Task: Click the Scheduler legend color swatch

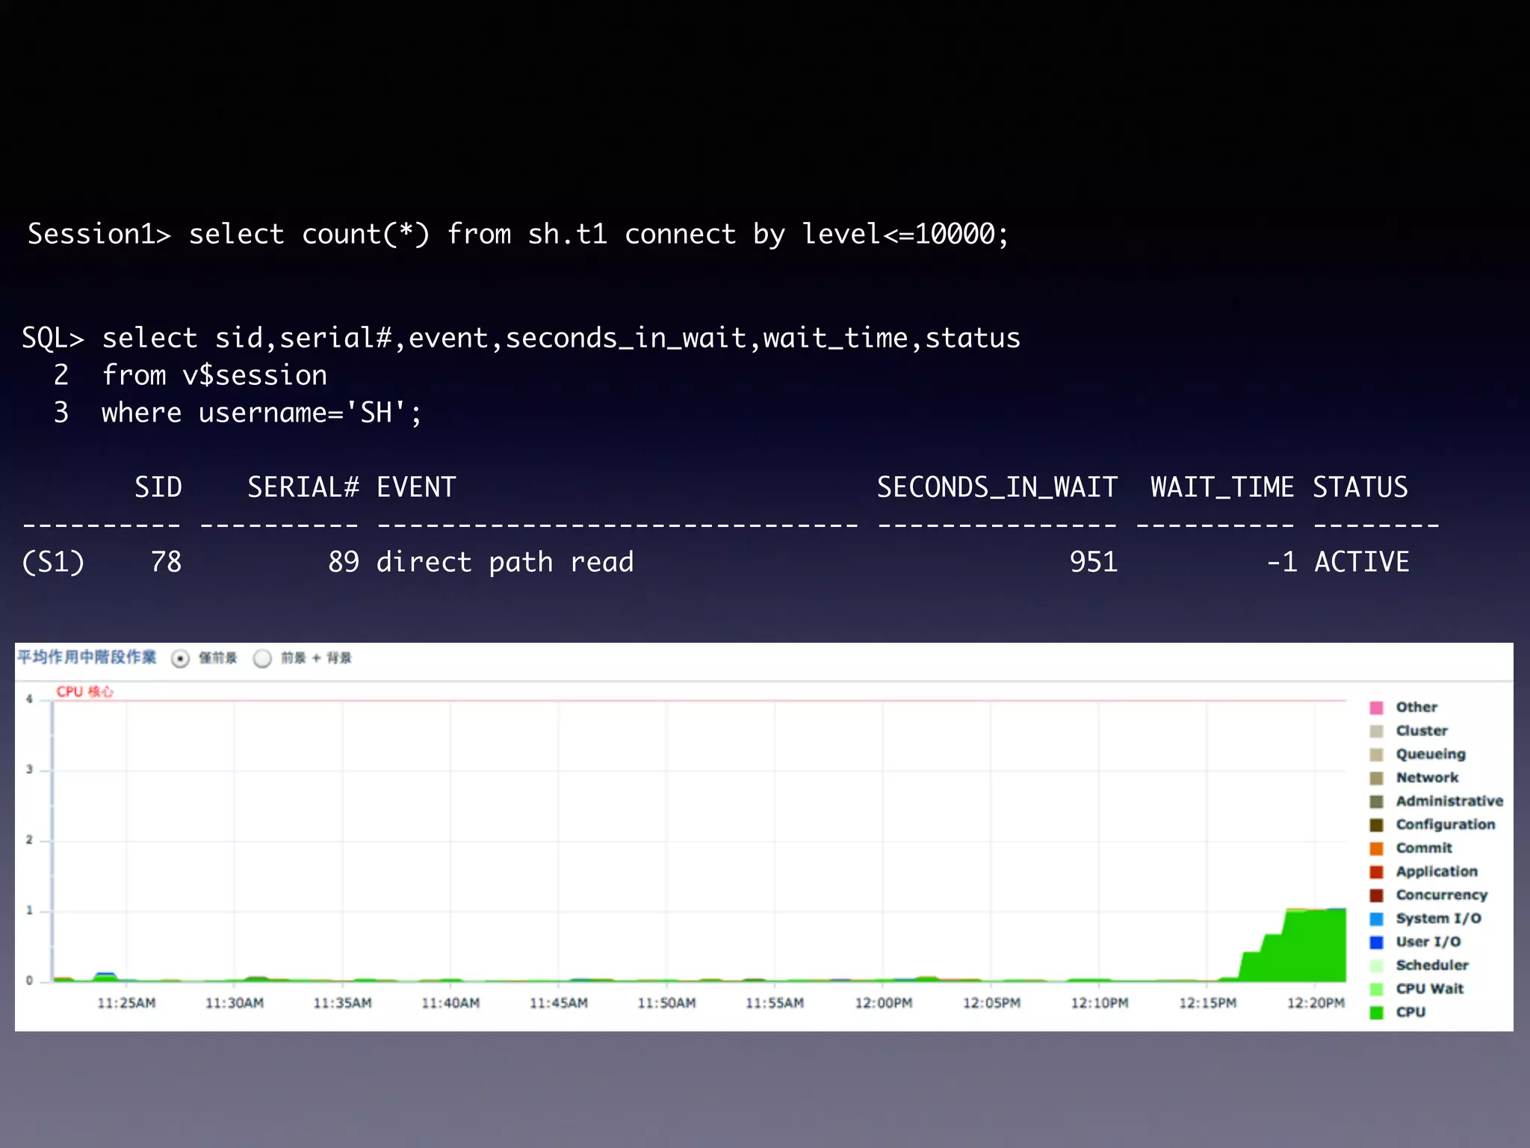Action: [x=1377, y=966]
